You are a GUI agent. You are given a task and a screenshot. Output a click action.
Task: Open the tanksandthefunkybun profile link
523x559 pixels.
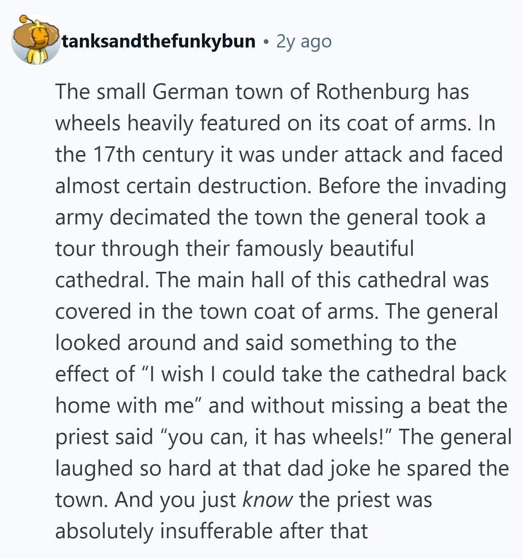[x=158, y=41]
